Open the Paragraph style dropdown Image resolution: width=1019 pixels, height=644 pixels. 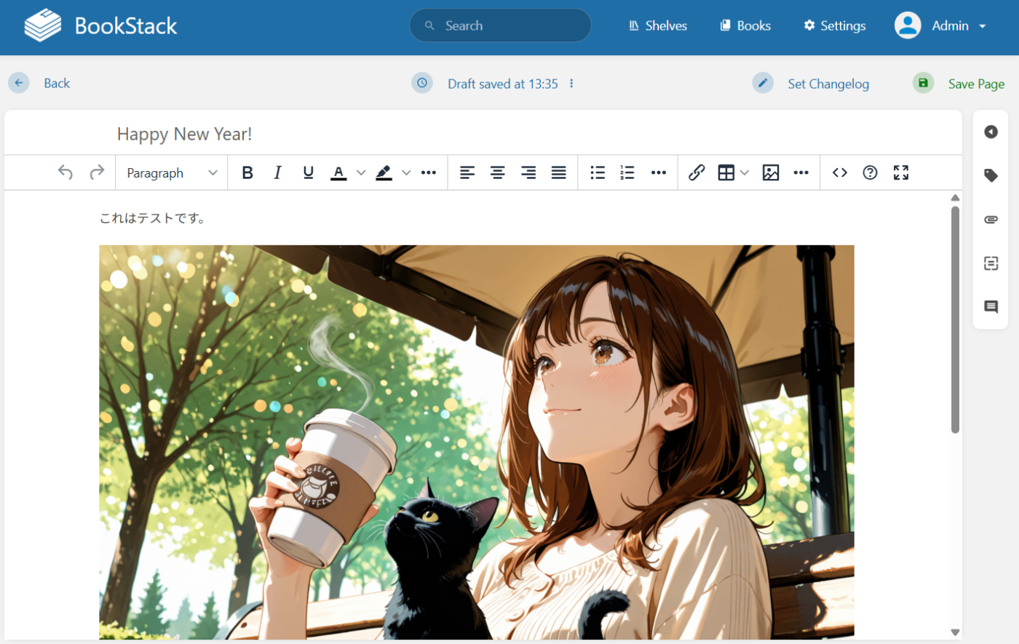[171, 172]
